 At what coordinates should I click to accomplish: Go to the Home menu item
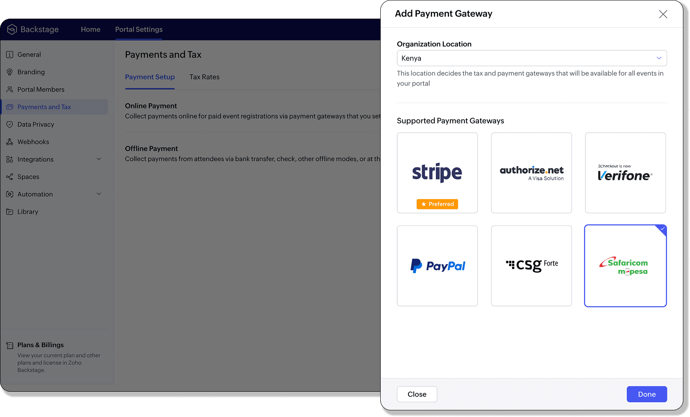(x=90, y=29)
